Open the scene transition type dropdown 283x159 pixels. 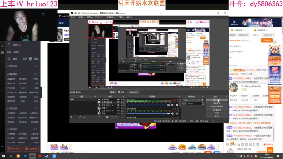point(191,100)
